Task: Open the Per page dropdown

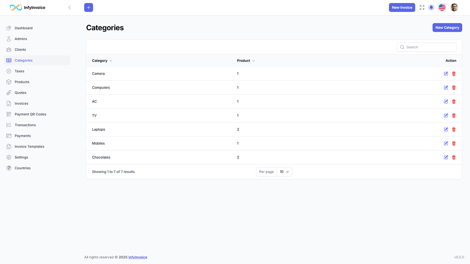Action: click(x=284, y=172)
